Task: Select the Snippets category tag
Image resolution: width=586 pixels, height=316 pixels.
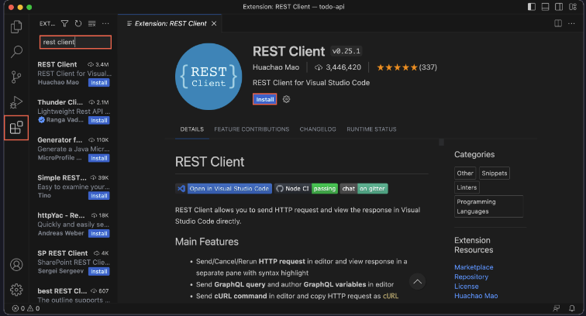Action: (x=495, y=173)
